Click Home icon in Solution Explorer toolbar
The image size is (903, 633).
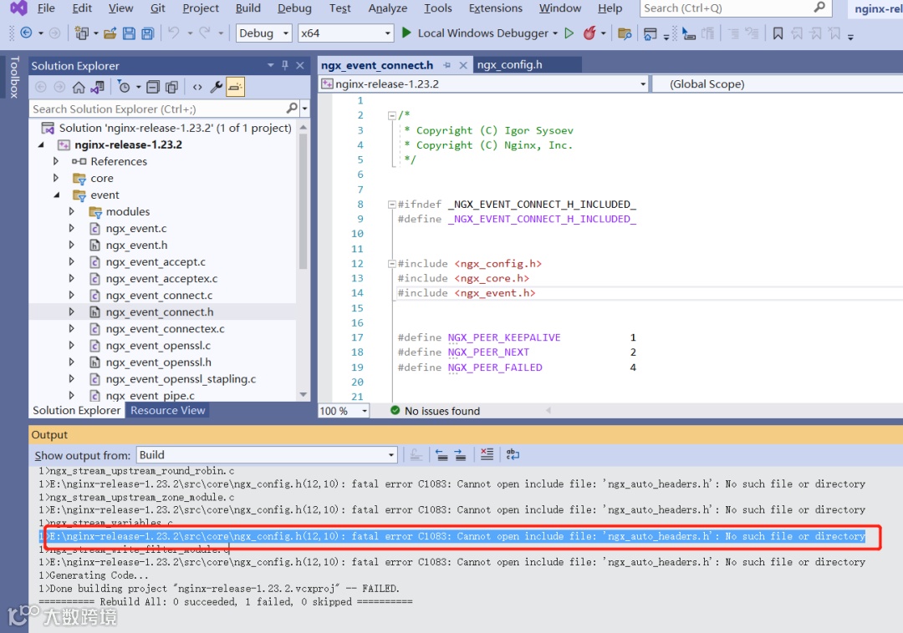pos(79,87)
